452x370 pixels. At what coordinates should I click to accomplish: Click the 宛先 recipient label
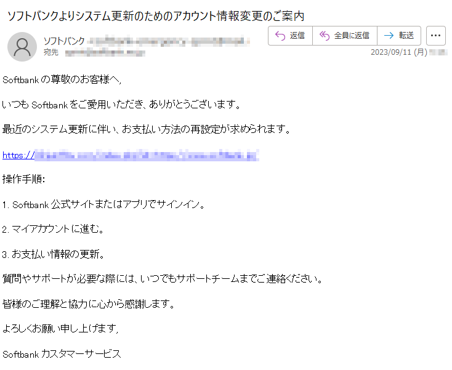point(50,52)
